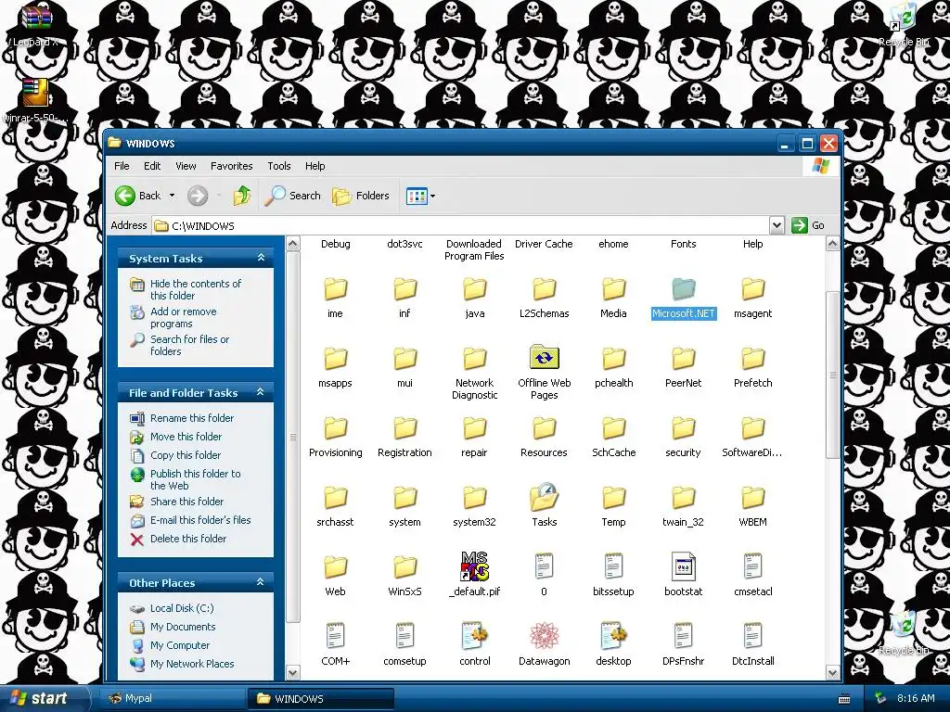Click the Go button

[x=808, y=225]
